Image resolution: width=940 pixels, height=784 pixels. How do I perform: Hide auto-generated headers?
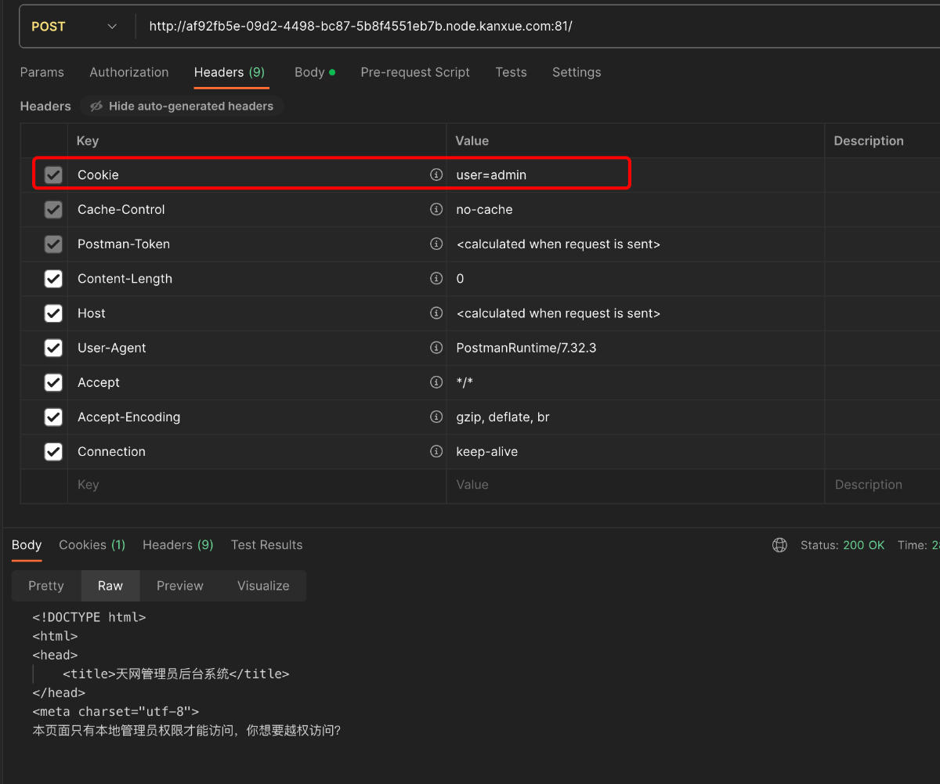point(182,106)
